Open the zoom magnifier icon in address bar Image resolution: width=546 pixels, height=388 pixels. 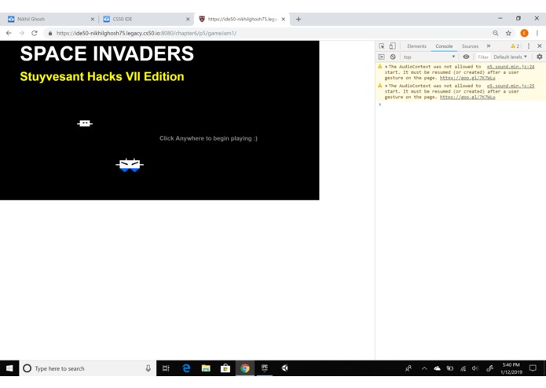496,33
